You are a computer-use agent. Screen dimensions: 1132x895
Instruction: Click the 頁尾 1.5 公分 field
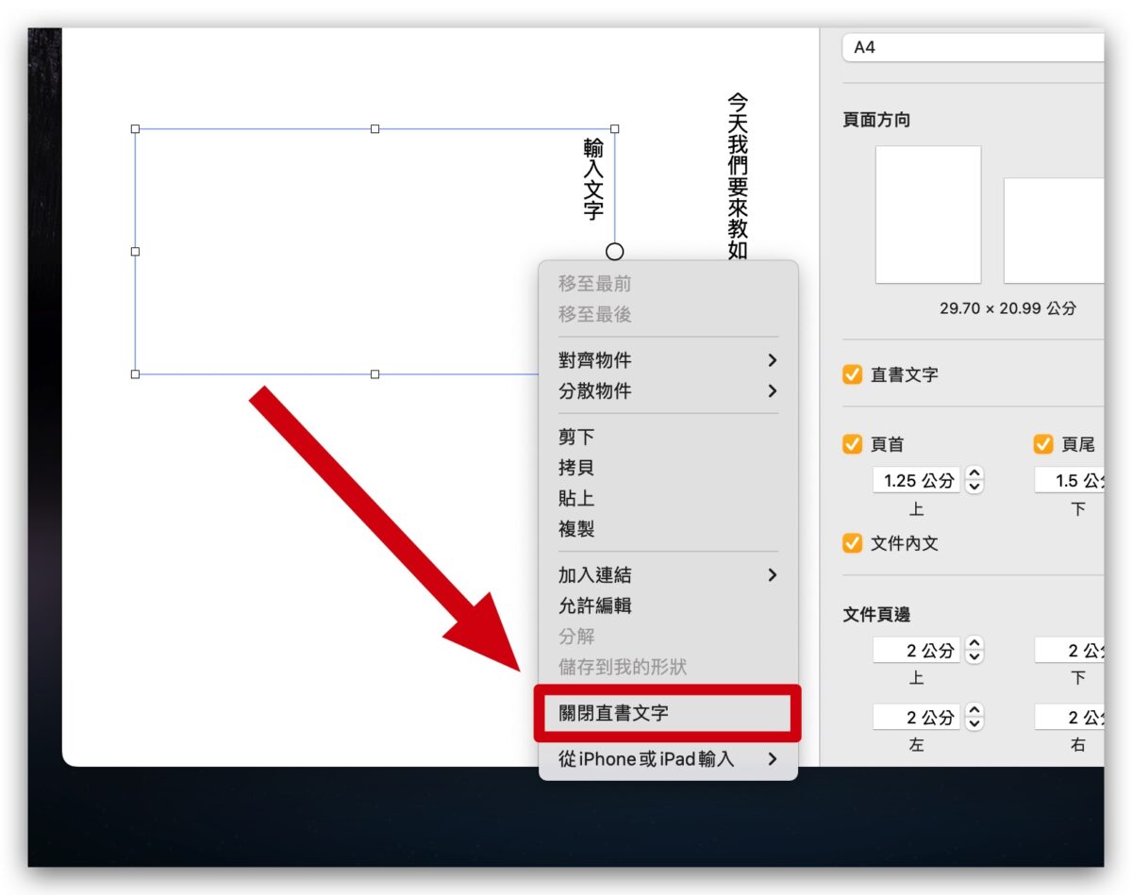click(1069, 480)
